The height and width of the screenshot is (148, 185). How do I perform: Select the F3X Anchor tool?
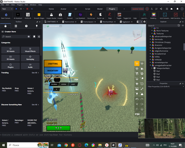click(x=137, y=79)
